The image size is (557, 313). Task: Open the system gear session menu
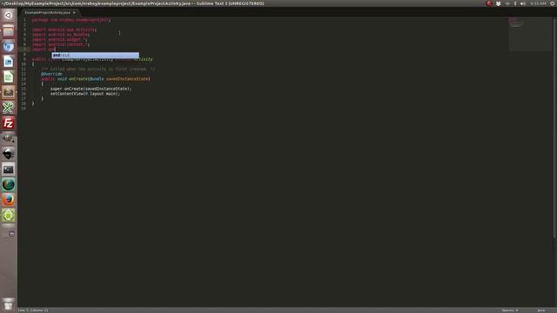click(x=553, y=3)
